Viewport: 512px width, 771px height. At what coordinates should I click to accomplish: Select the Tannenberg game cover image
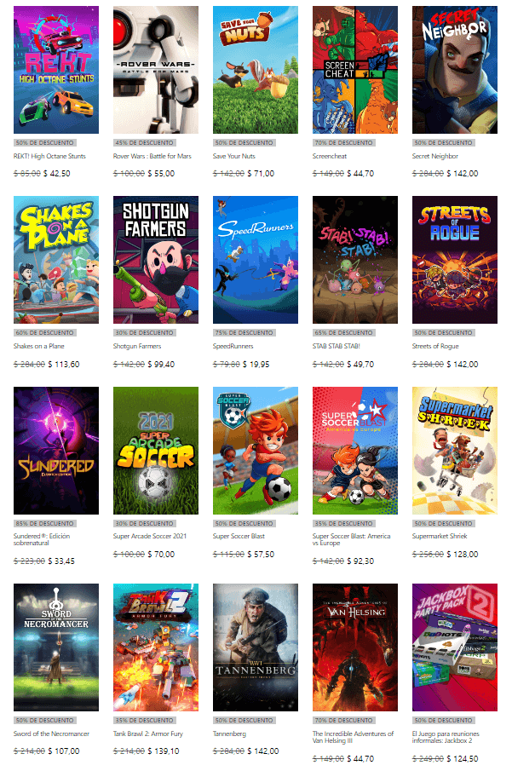click(x=256, y=647)
